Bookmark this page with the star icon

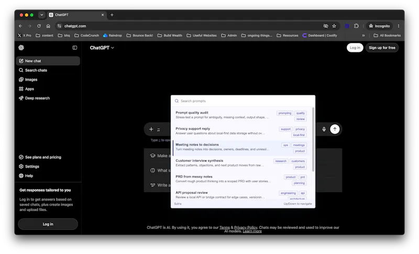[x=334, y=26]
